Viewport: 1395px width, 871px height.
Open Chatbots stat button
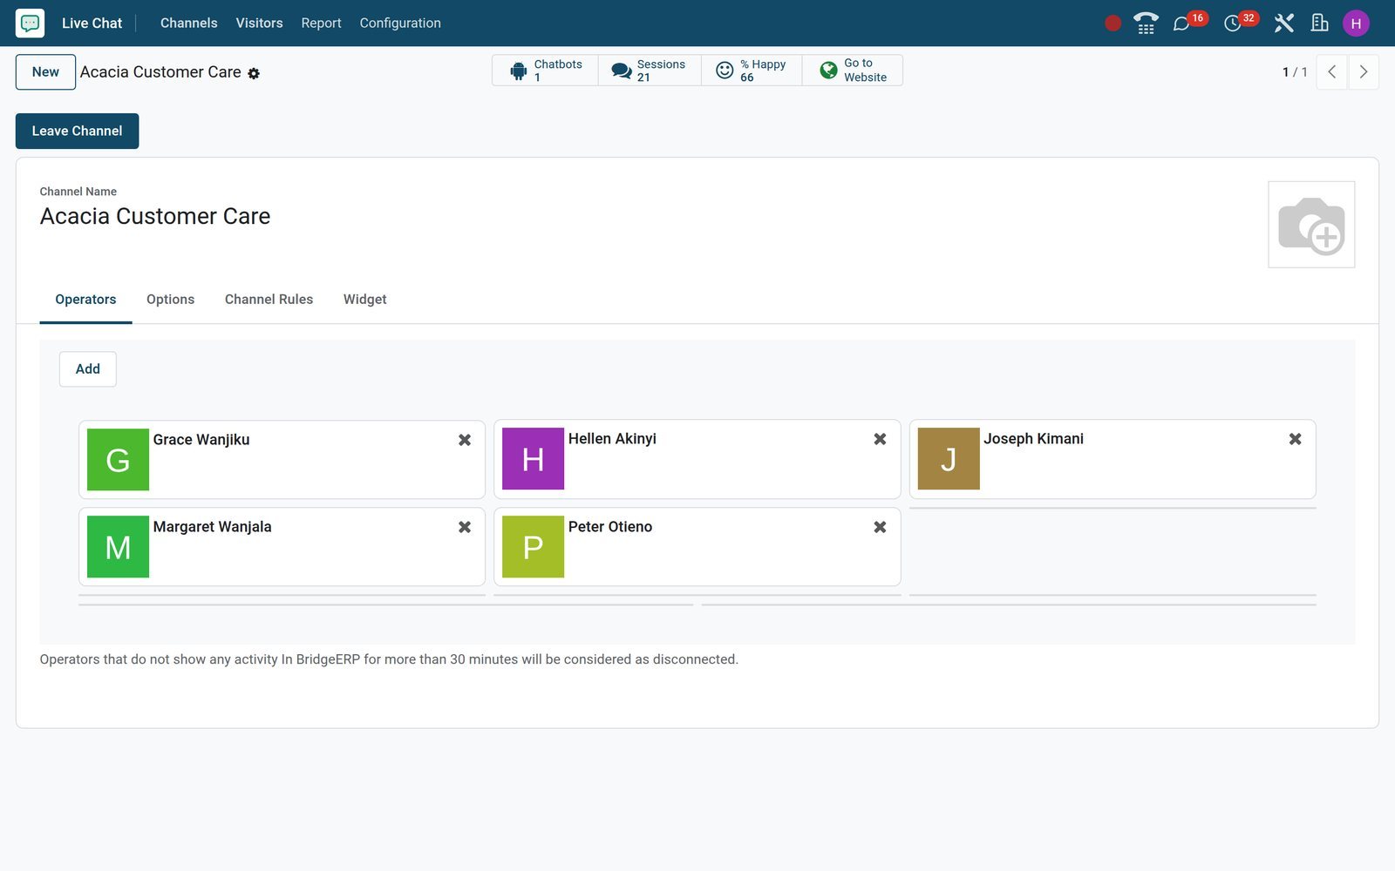(545, 71)
